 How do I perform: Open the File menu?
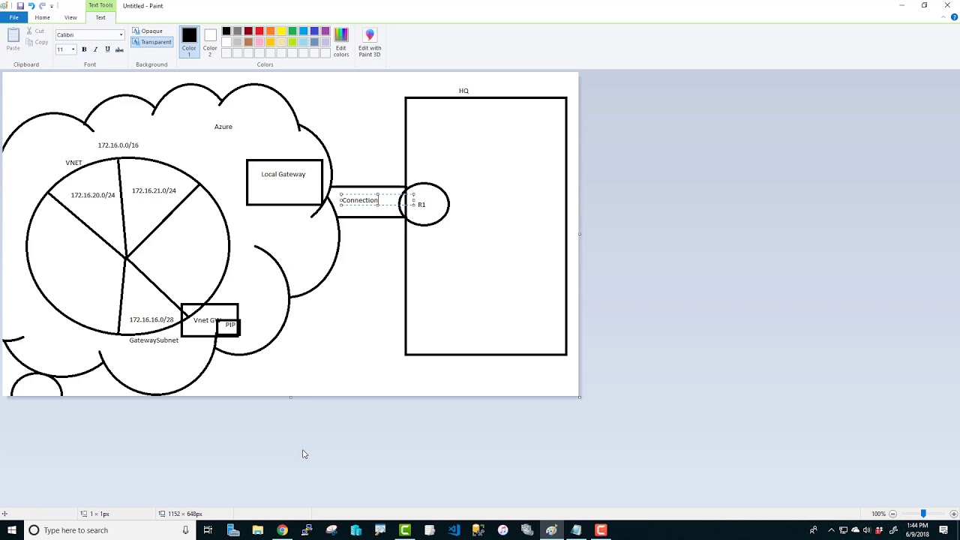[13, 17]
